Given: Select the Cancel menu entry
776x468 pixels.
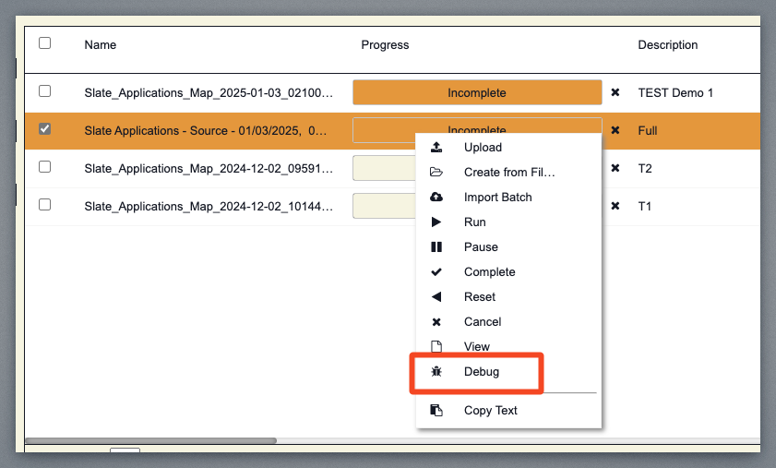Looking at the screenshot, I should (483, 322).
